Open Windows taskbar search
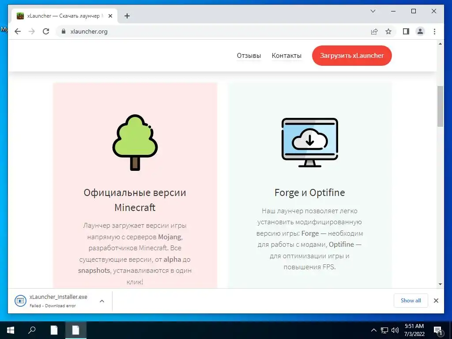 click(x=32, y=330)
